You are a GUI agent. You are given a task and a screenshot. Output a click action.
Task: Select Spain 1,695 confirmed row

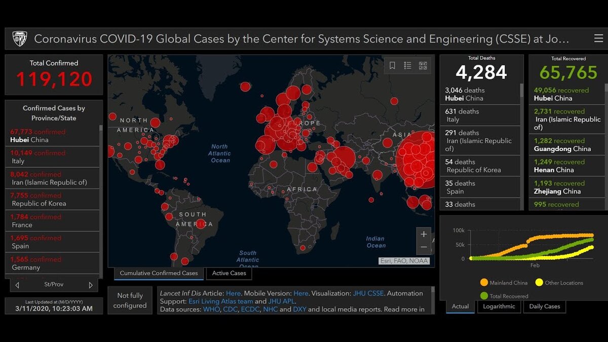(52, 242)
